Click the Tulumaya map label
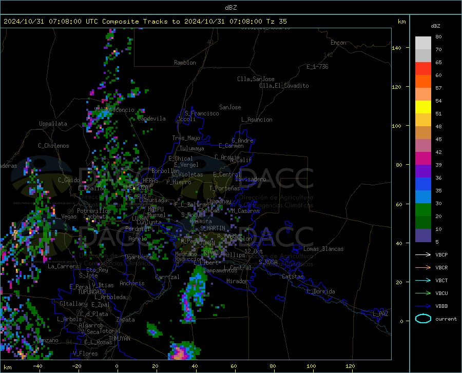The image size is (462, 373). [x=192, y=148]
